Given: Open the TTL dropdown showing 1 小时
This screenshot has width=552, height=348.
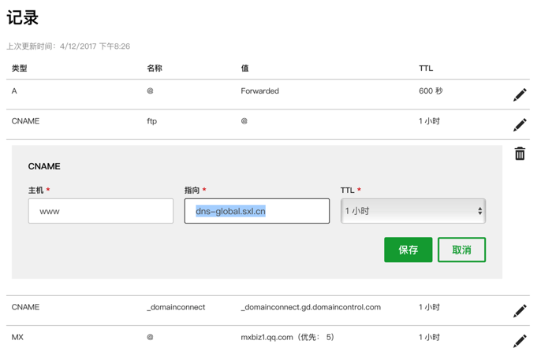Looking at the screenshot, I should pos(413,211).
